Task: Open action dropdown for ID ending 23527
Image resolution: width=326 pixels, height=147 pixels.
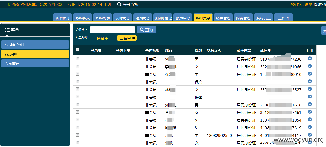Action: pyautogui.click(x=310, y=89)
